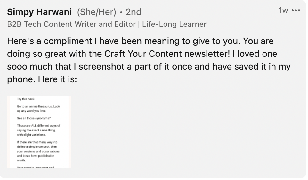Open the attached newsletter screenshot image
Screen dimensions: 308x180
click(39, 132)
